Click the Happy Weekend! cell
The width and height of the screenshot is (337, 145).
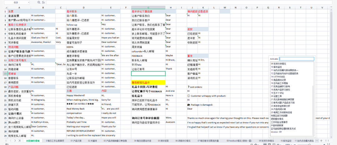coord(84,95)
